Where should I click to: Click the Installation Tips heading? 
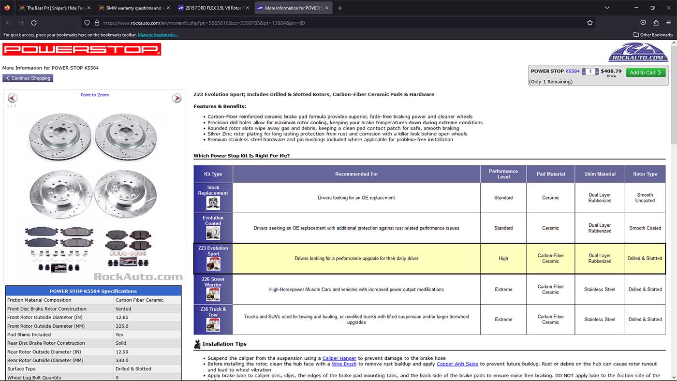224,344
